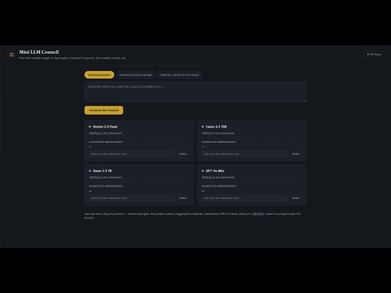Click 'Waiting to be convened' in Llama card

point(219,133)
